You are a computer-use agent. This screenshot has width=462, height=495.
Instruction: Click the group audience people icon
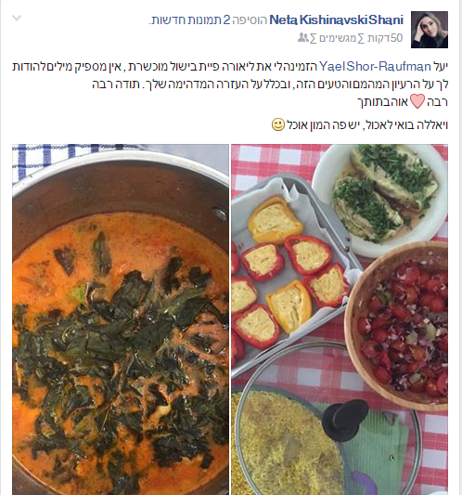coord(303,38)
